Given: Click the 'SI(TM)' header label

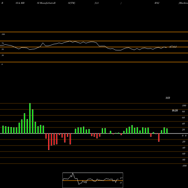Looking at the screenshot, I should [x=71, y=3].
